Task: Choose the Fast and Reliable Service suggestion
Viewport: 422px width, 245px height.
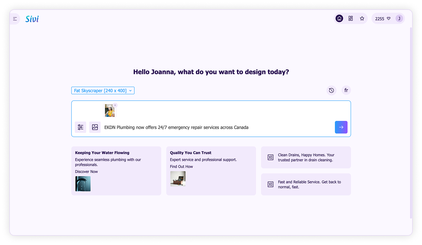Action: [x=306, y=184]
